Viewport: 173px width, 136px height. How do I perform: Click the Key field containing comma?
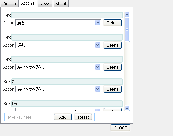coord(67,15)
